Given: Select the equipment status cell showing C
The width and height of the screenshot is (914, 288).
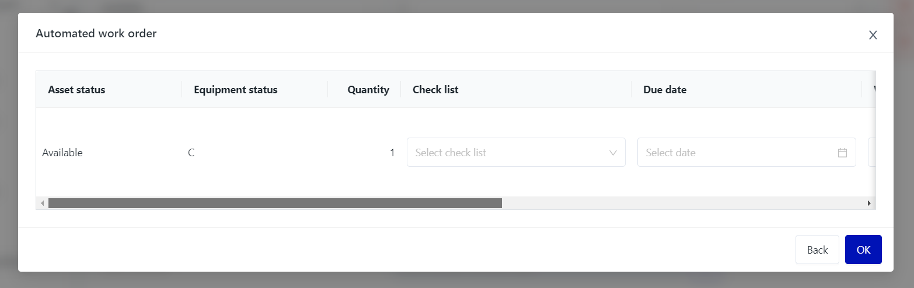Looking at the screenshot, I should coord(191,153).
